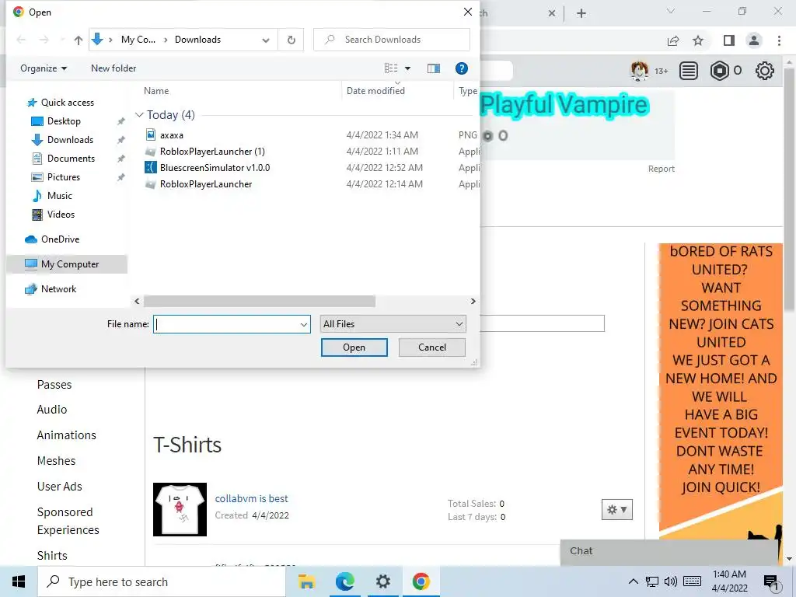The width and height of the screenshot is (796, 597).
Task: Change view layout icon in dialog
Action: (x=391, y=68)
